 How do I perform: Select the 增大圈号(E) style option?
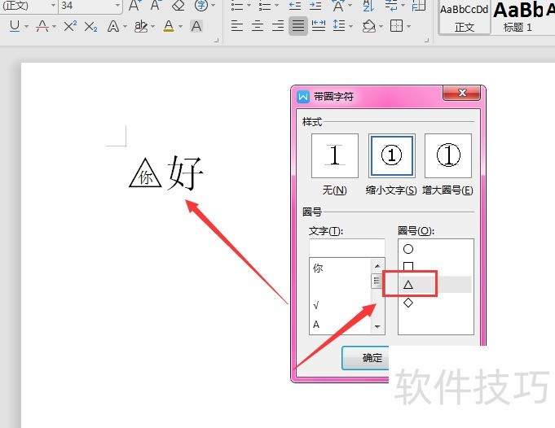448,156
